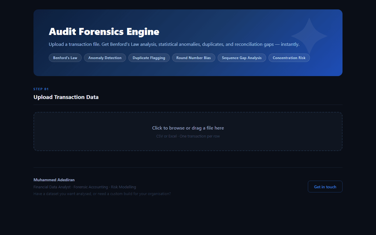Screen dimensions: 376x235
Task: Click the Sequence Gap Analysis pill
Action: 242,58
